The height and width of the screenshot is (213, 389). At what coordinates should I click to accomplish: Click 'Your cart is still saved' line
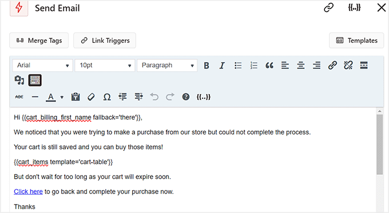(x=88, y=147)
